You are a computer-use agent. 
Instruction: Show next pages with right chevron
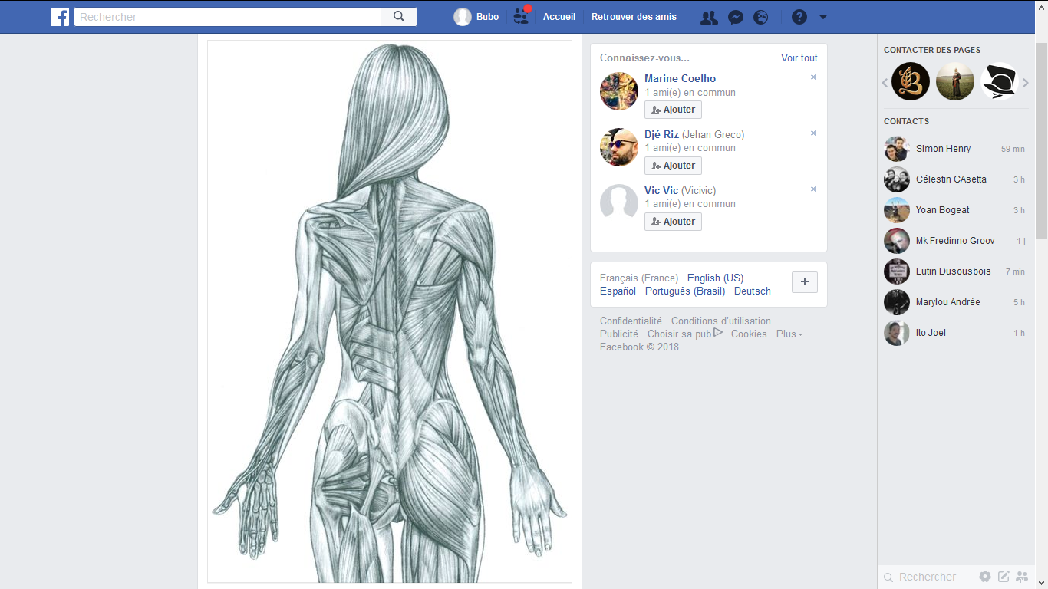1026,83
